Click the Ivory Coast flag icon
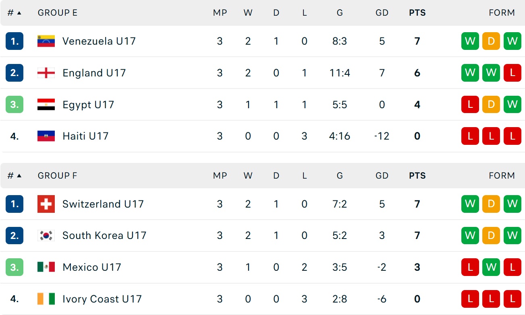 46,299
